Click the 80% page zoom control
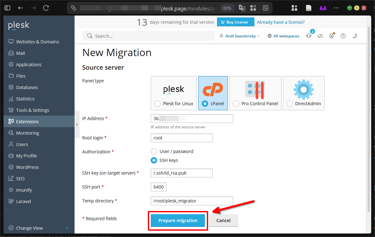This screenshot has width=375, height=237. [227, 8]
